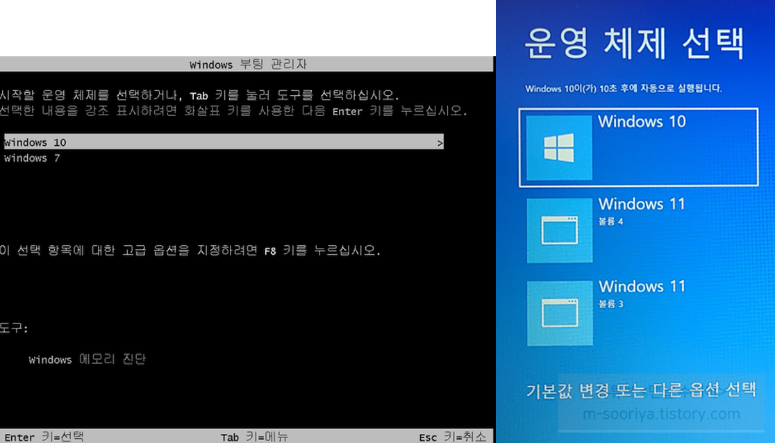Click the Esc 키=취소 status hint

click(453, 437)
